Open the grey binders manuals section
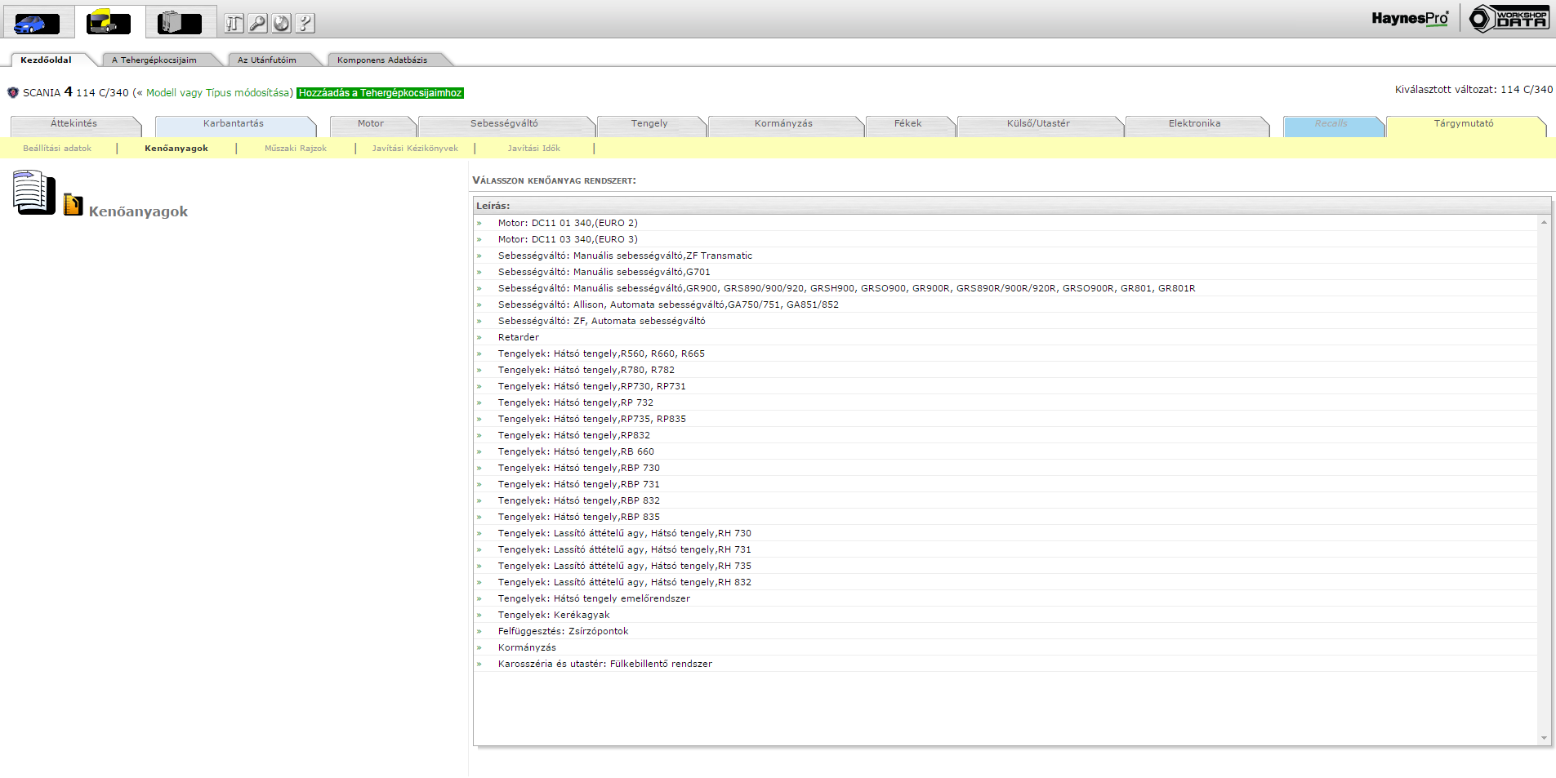 180,22
